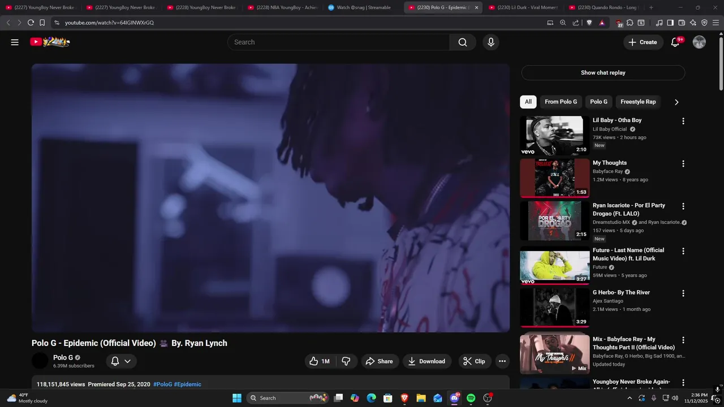
Task: Open the Brave Shields lion icon
Action: pyautogui.click(x=589, y=23)
